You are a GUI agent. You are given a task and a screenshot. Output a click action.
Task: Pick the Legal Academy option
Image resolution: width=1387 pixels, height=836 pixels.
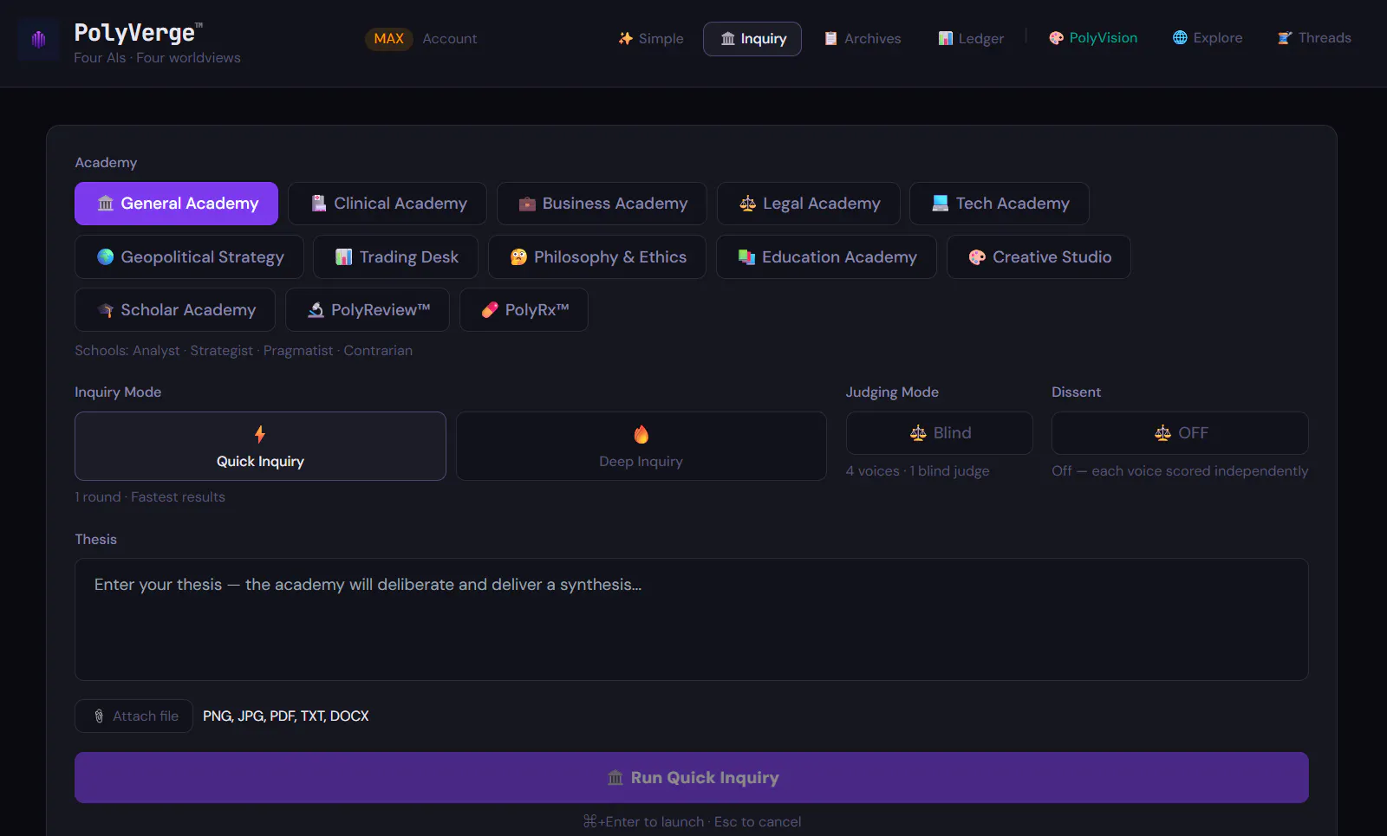pos(809,204)
